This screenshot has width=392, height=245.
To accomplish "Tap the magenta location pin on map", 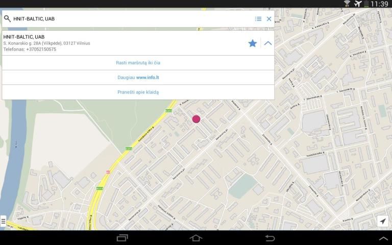I will pyautogui.click(x=196, y=119).
